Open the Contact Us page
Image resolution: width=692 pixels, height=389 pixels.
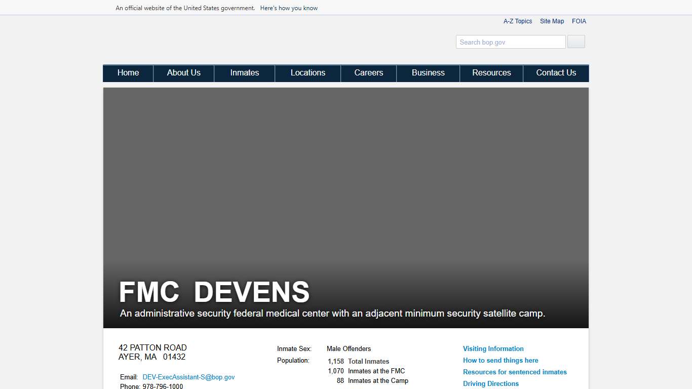coord(556,73)
